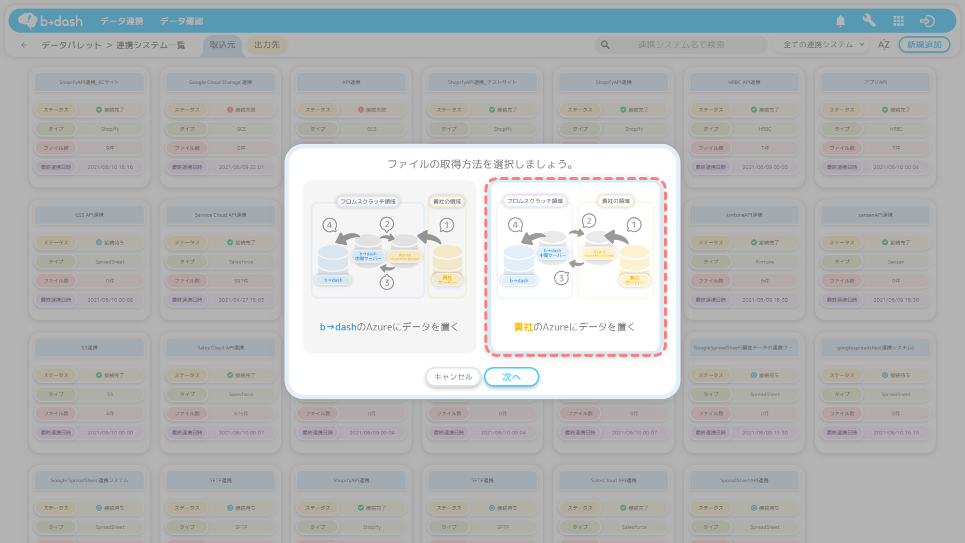Open the HRBC API連携 card
The height and width of the screenshot is (543, 965).
[744, 127]
